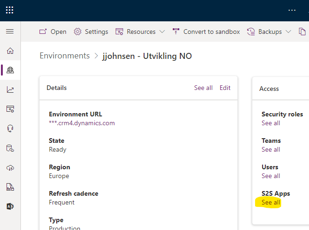Click the Environment URL label
The width and height of the screenshot is (309, 230).
(75, 114)
